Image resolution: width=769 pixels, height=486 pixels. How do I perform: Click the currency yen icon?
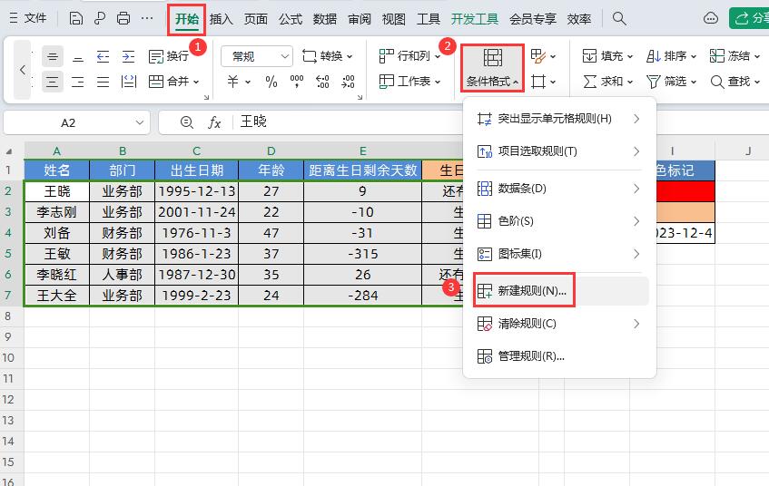[x=233, y=82]
